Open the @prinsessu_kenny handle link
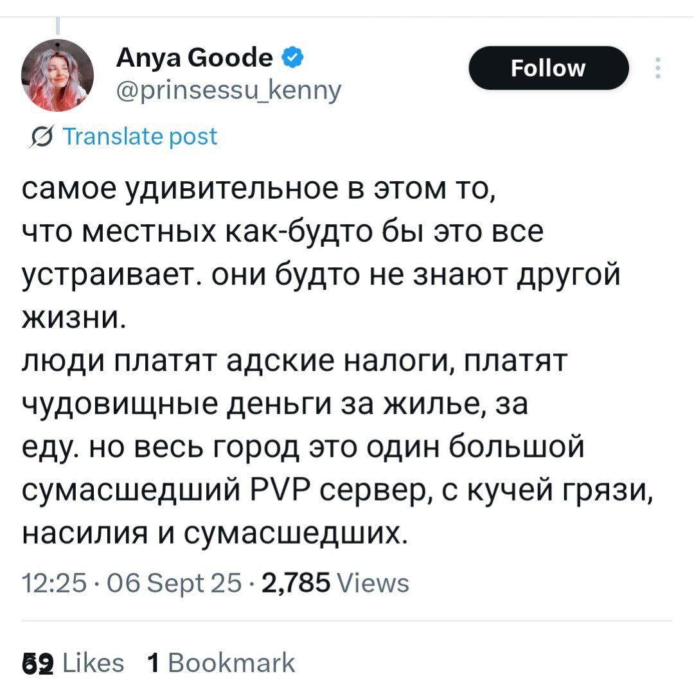 tap(228, 91)
